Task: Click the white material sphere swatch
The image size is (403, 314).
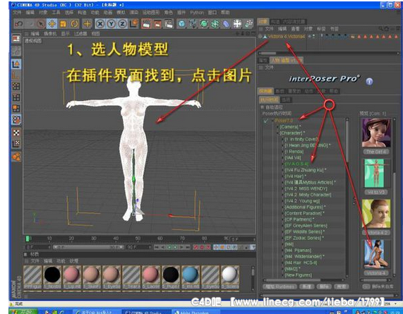Action: (x=230, y=274)
